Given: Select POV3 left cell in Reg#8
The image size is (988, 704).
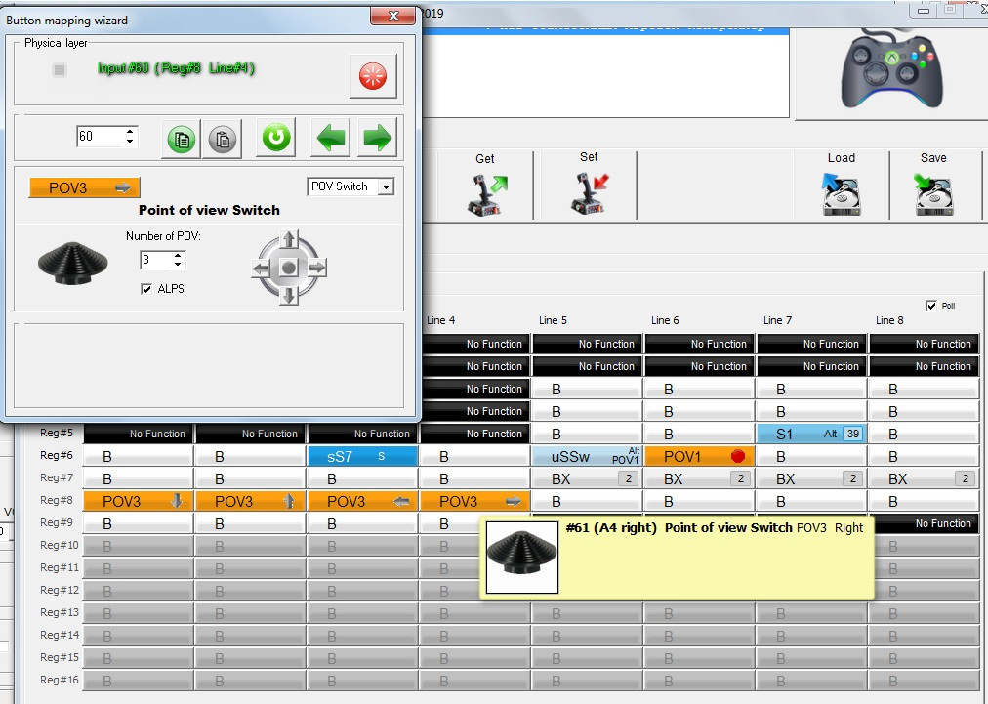Looking at the screenshot, I should [363, 501].
